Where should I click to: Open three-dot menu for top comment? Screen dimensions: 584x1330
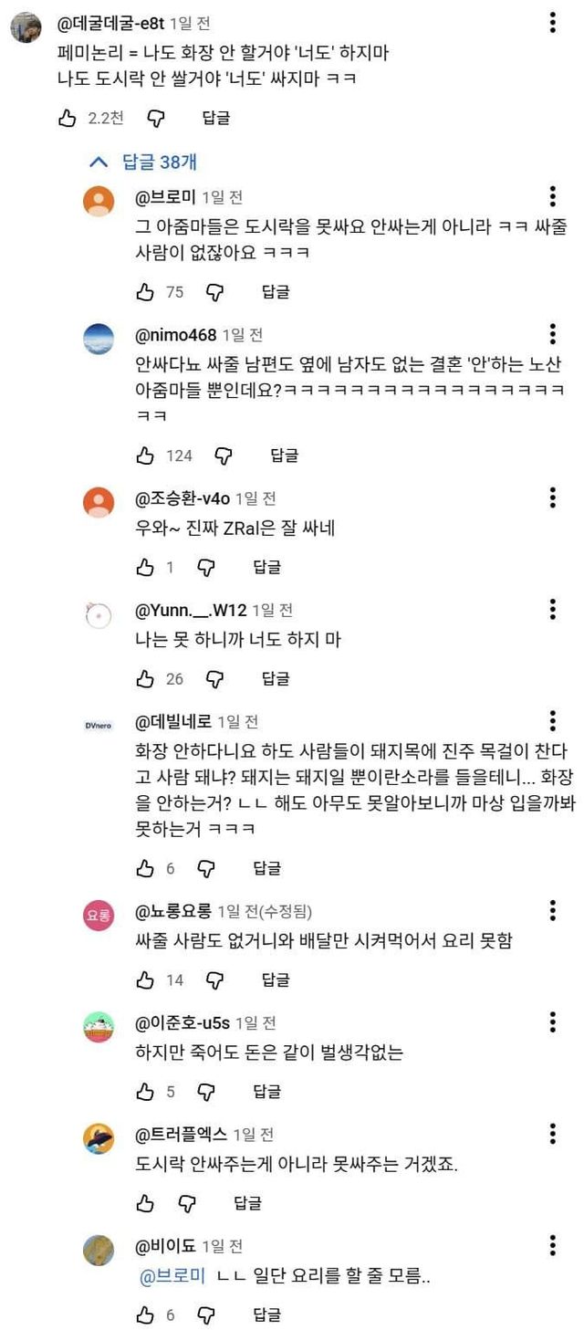553,24
